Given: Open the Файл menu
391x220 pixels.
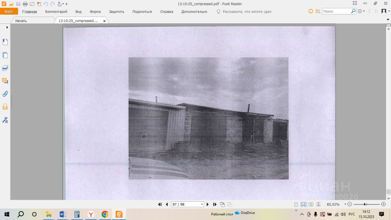Looking at the screenshot, I should [9, 12].
